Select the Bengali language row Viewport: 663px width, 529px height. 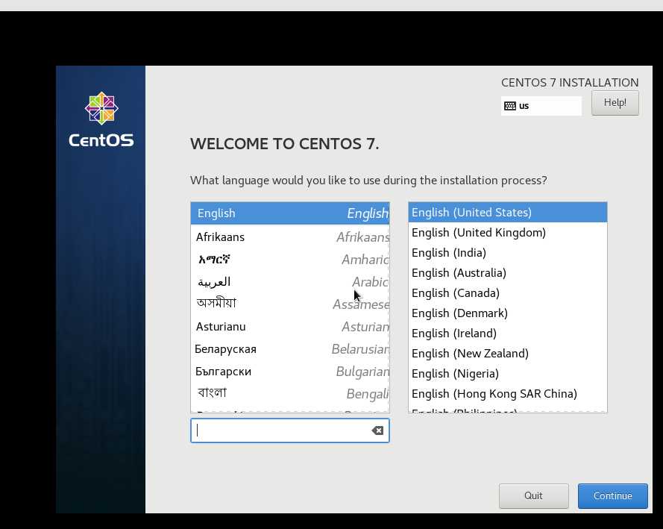coord(290,394)
